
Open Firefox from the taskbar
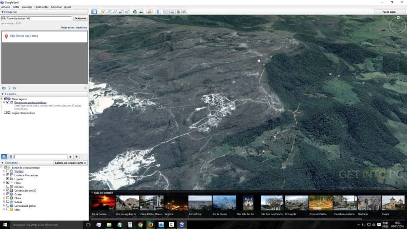tap(151, 225)
